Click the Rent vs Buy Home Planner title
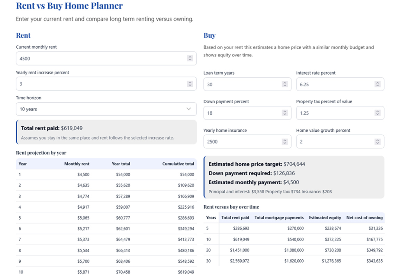Viewport: 399px width, 276px height. coord(69,6)
